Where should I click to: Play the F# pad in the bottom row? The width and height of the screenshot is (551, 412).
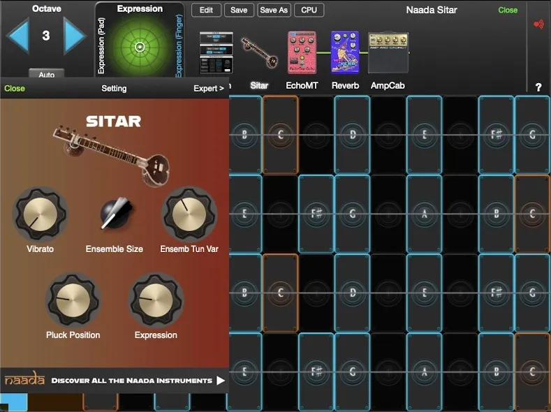[316, 372]
